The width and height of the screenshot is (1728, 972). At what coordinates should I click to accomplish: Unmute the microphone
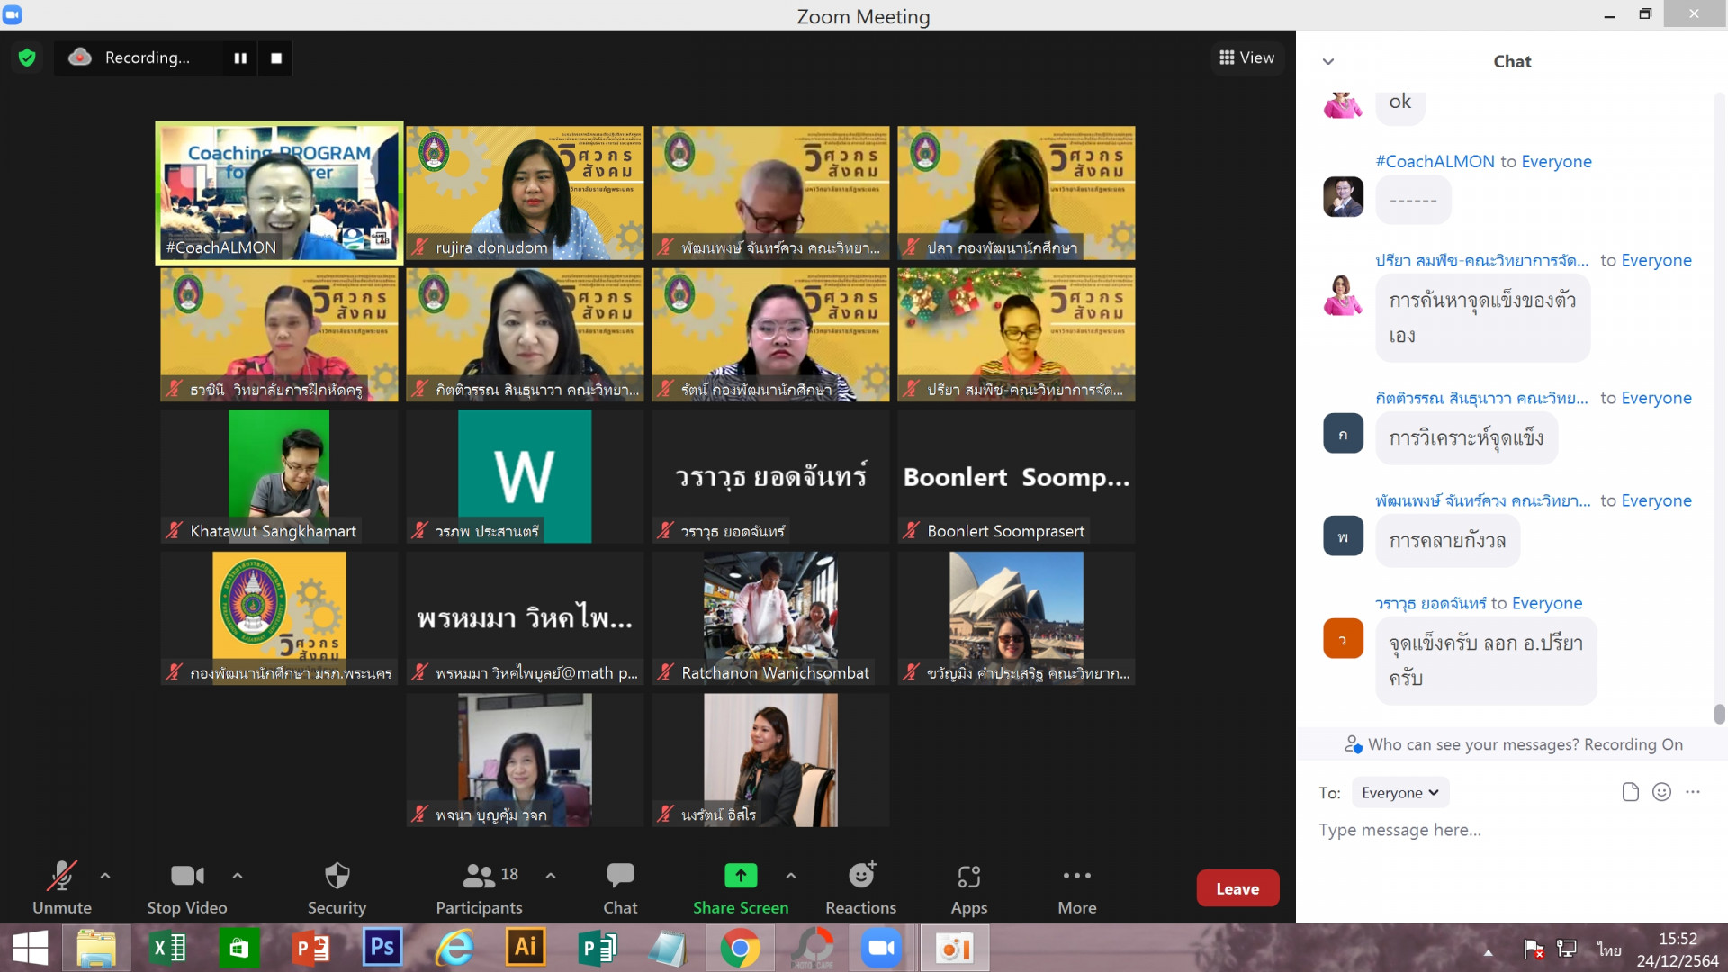pyautogui.click(x=61, y=876)
